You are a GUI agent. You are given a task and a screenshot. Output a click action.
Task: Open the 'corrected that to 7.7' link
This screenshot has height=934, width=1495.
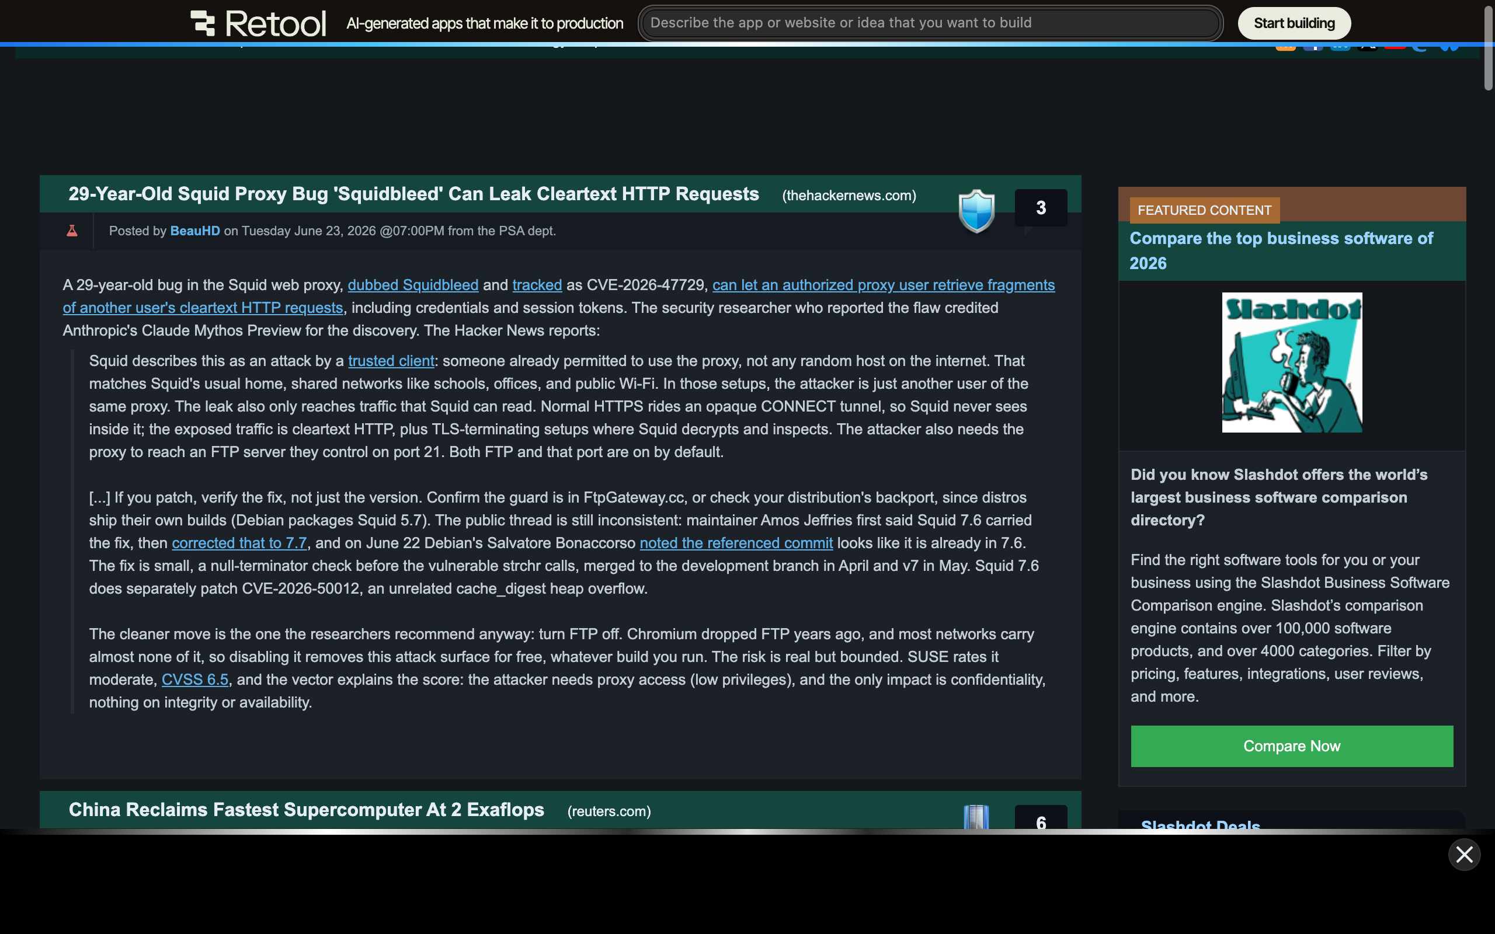tap(239, 543)
